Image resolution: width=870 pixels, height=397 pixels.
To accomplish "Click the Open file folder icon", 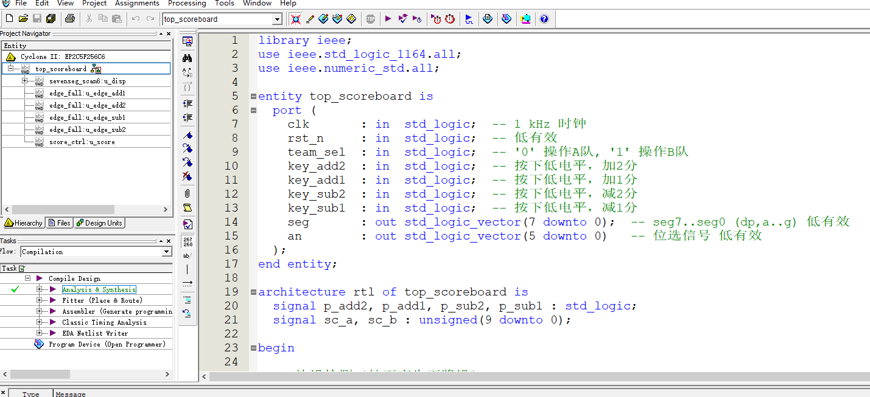I will [23, 19].
